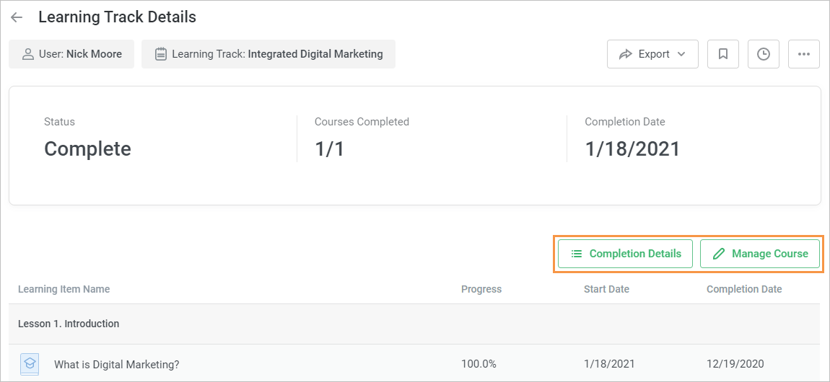The width and height of the screenshot is (830, 382).
Task: Click the bookmark icon button
Action: [x=722, y=54]
